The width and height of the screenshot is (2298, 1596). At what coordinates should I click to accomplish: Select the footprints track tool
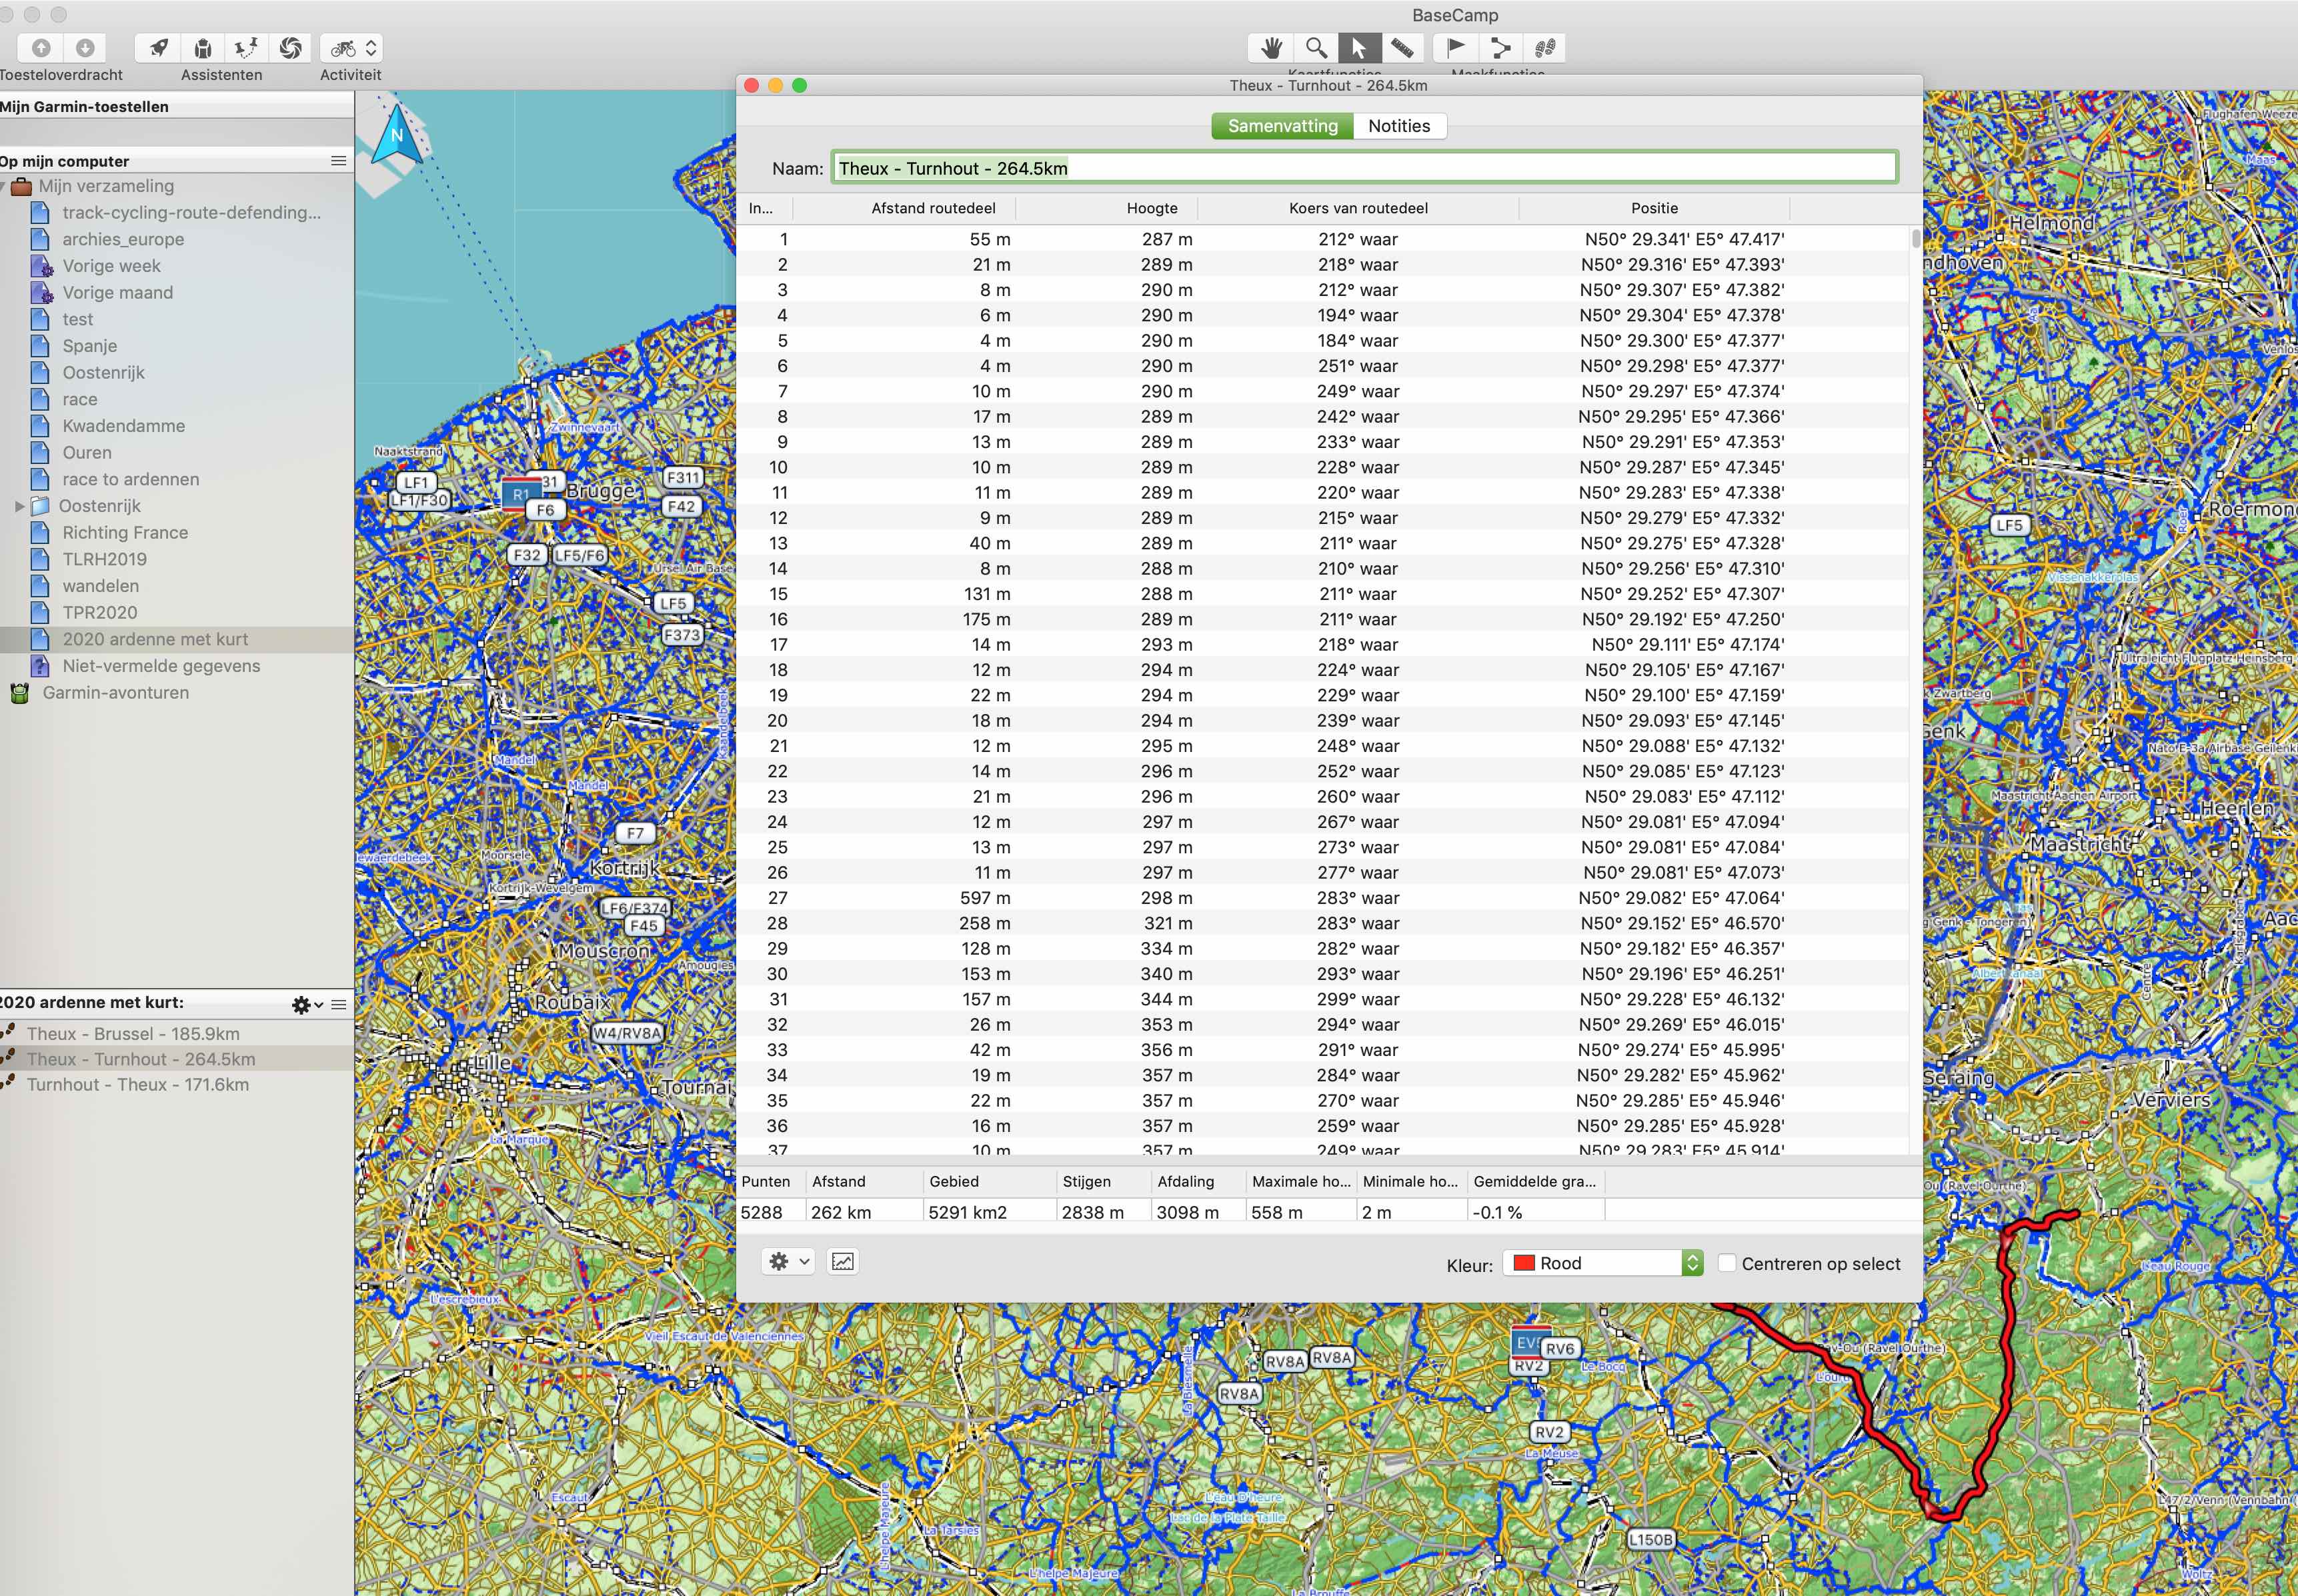click(1544, 47)
